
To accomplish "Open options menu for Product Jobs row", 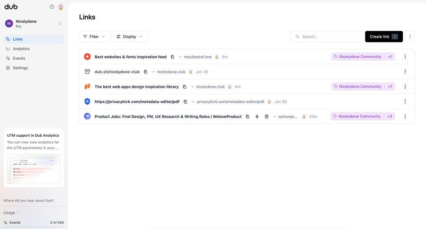I will click(x=405, y=116).
